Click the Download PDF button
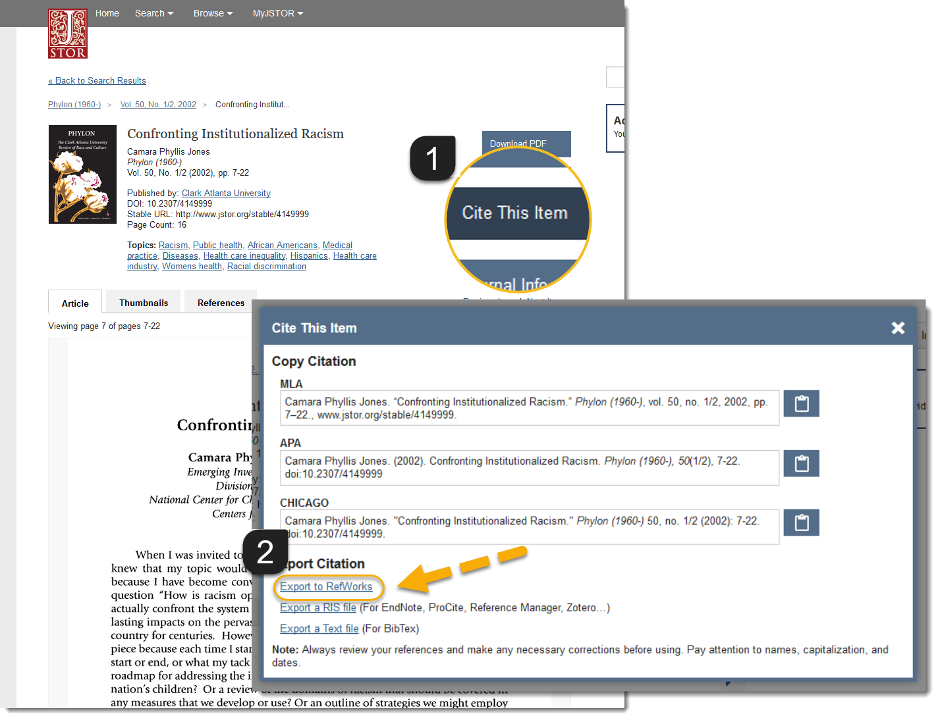The height and width of the screenshot is (718, 938). 526,143
